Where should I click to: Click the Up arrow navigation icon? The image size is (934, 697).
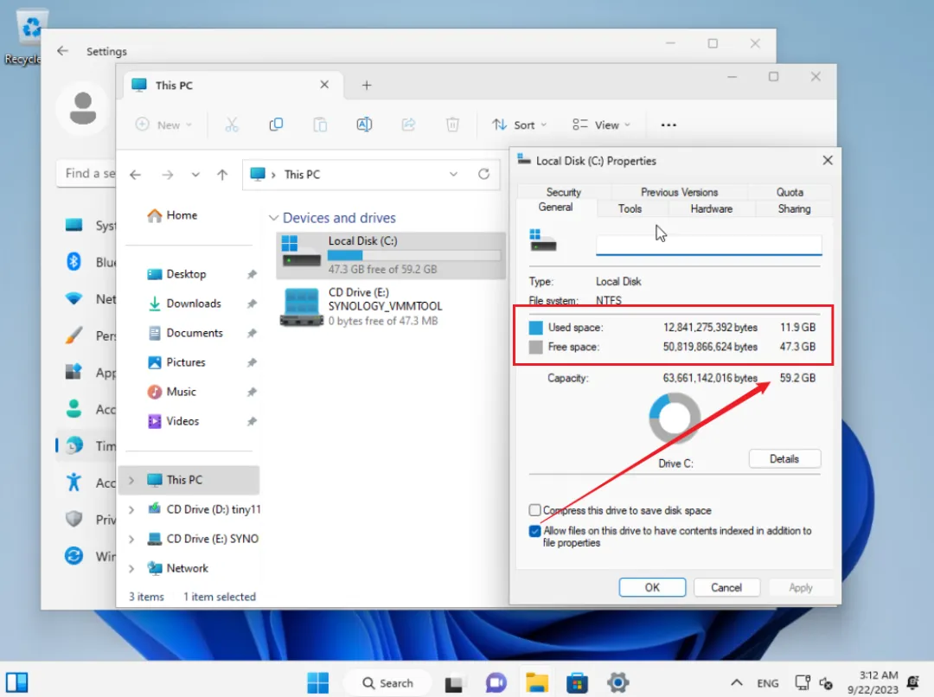(222, 175)
